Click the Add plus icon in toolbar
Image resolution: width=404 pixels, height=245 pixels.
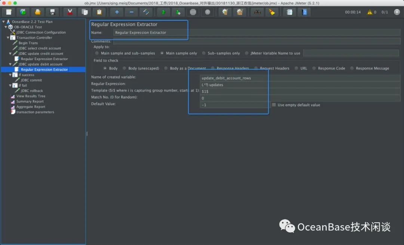point(117,12)
